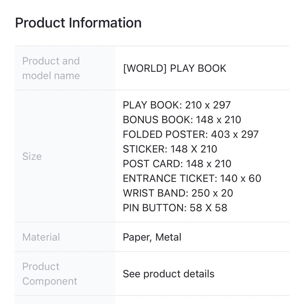Open the 'See product details' text

click(x=168, y=274)
